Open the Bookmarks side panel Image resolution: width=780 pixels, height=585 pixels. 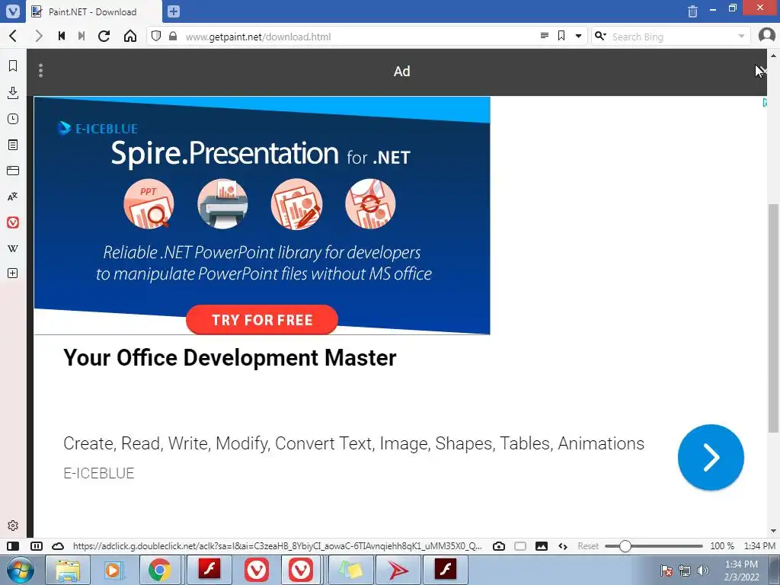[13, 66]
